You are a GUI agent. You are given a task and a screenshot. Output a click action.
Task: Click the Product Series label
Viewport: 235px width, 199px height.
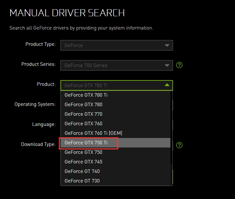pos(38,64)
